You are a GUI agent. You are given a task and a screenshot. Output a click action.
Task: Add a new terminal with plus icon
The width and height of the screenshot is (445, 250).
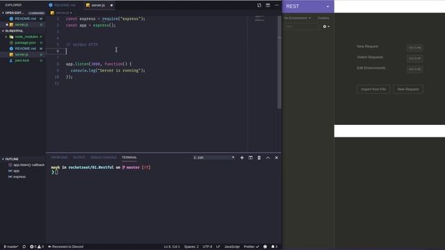(x=242, y=158)
